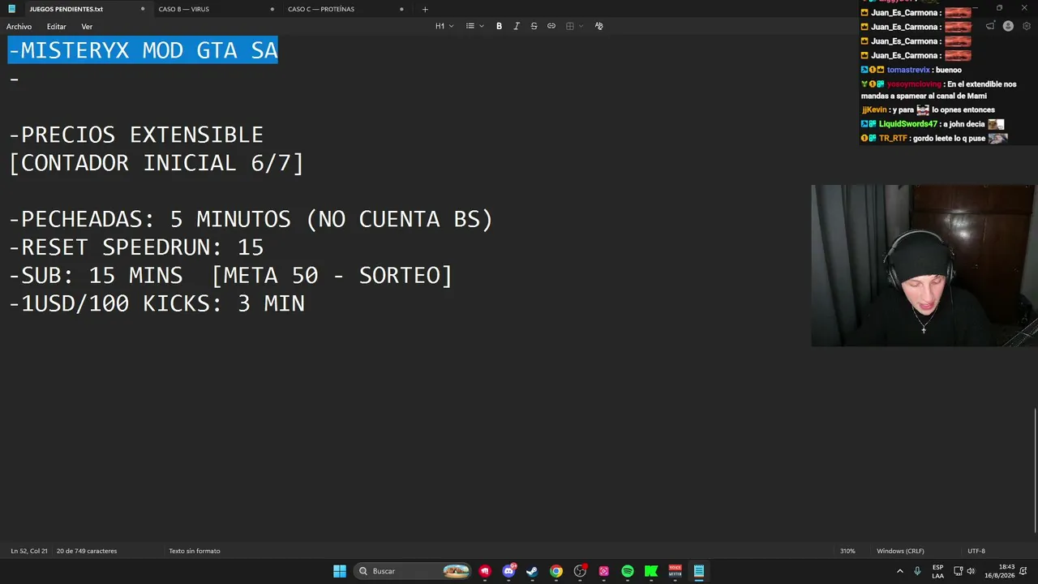Viewport: 1038px width, 584px height.
Task: Open Steam from the taskbar
Action: point(532,571)
